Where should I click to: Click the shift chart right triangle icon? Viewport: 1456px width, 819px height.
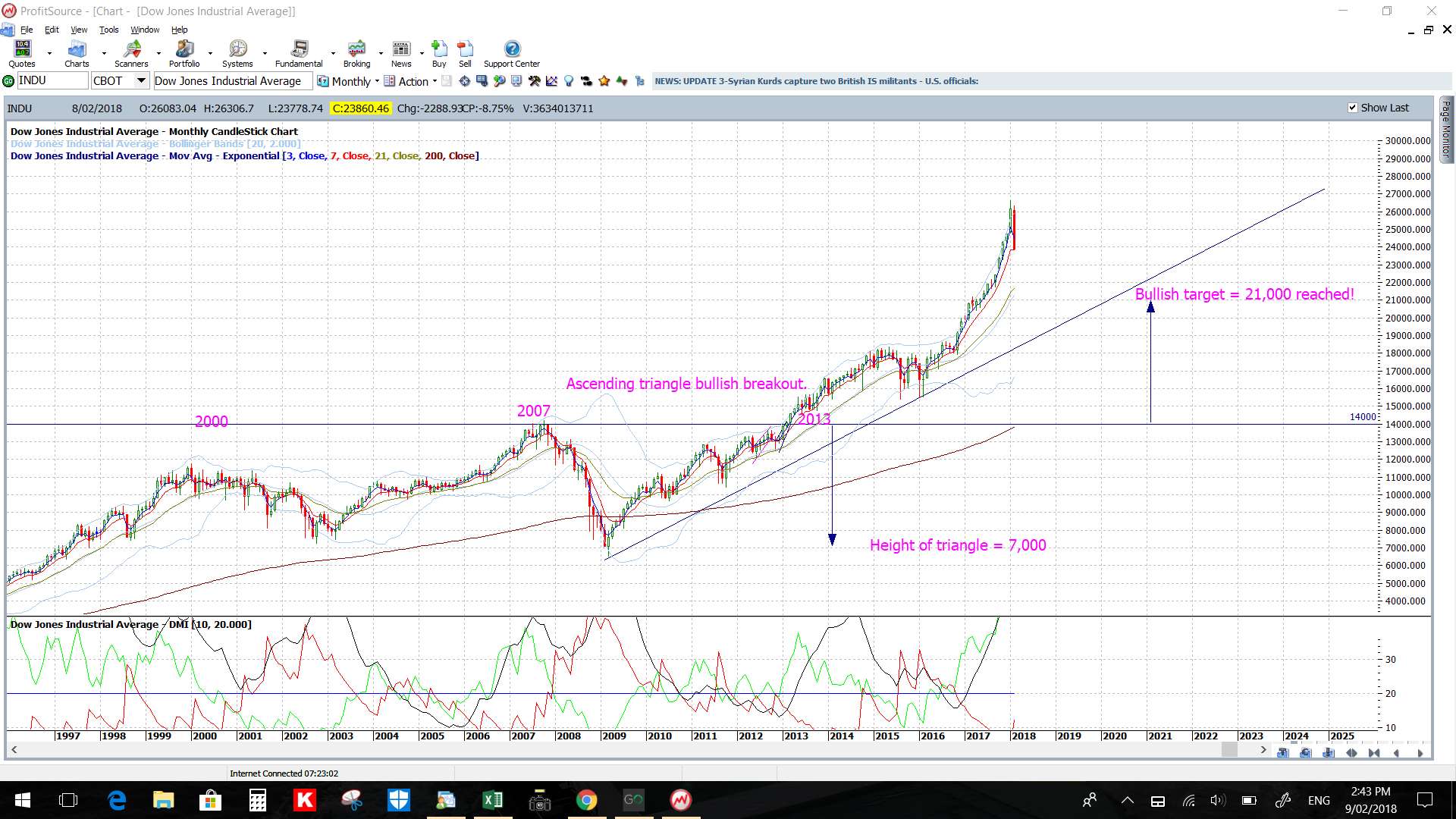(x=1420, y=753)
